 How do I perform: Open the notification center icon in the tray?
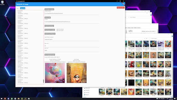[175, 99]
